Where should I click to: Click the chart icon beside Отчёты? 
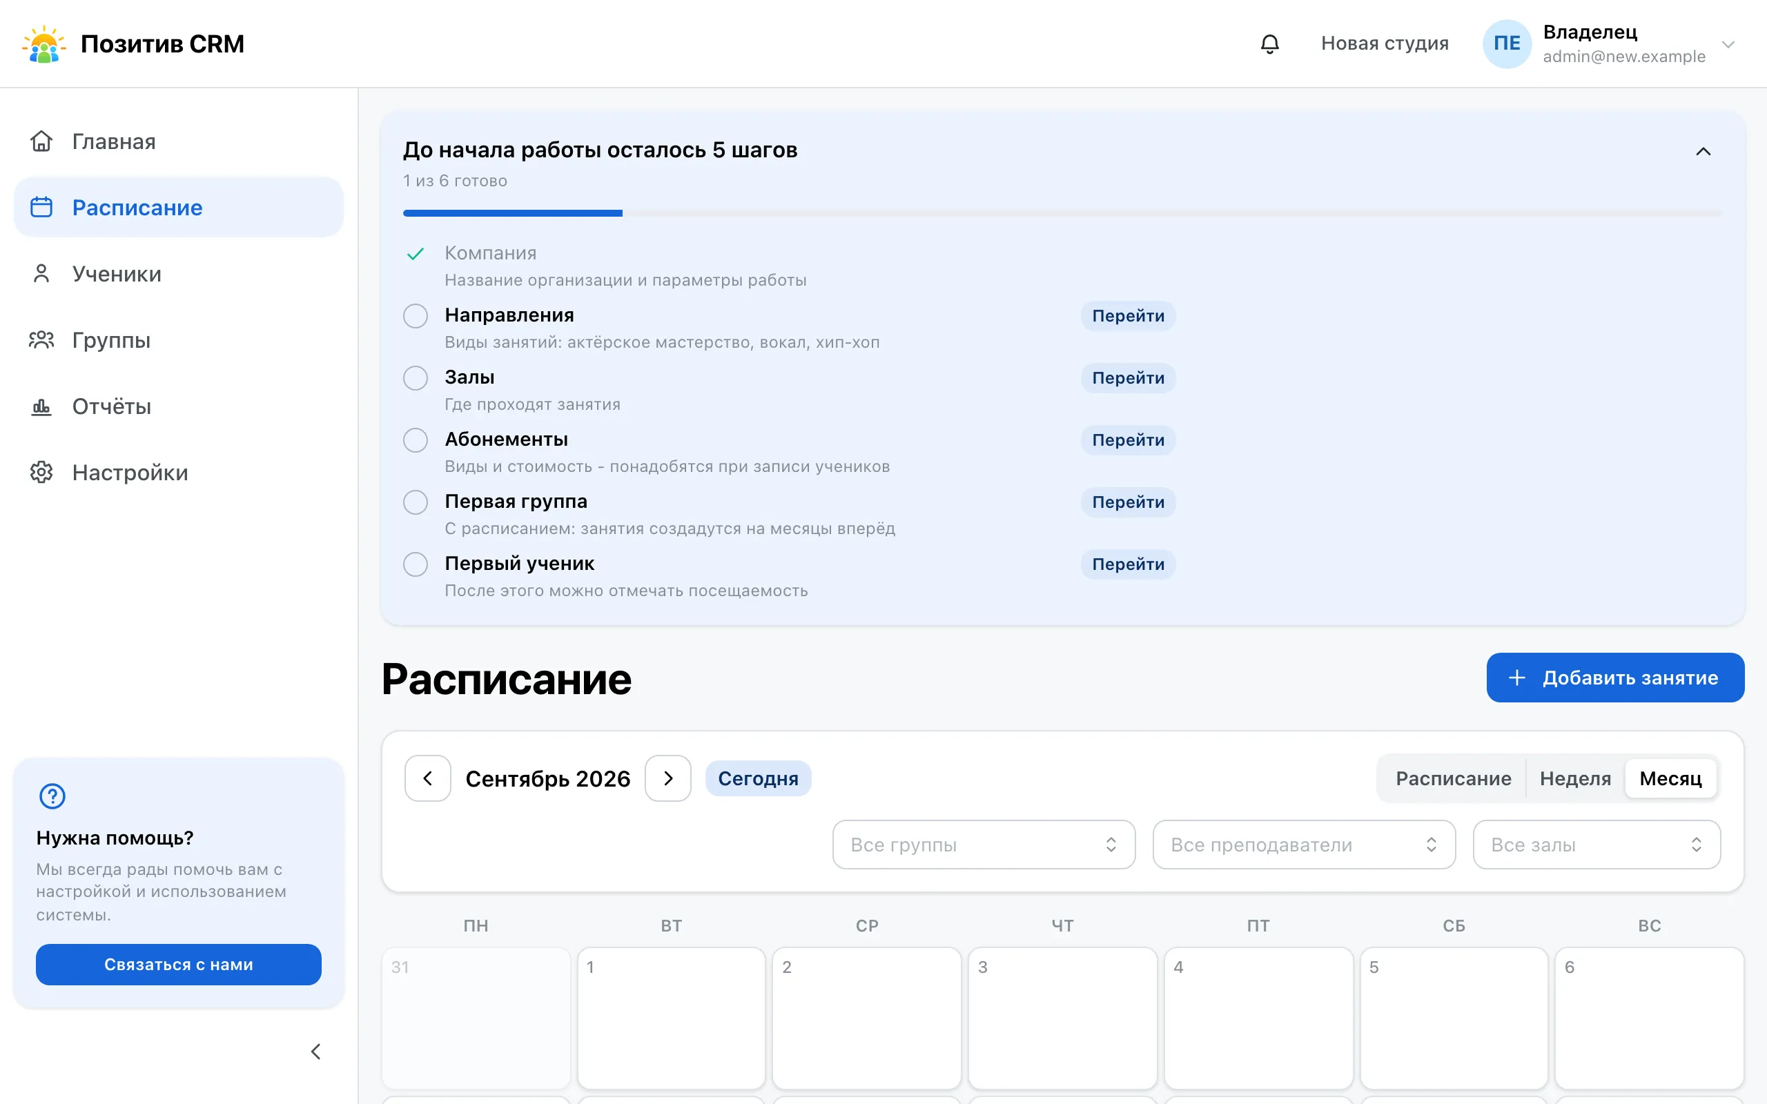point(41,406)
